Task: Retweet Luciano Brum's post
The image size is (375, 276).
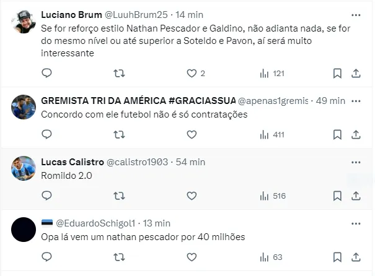Action: point(119,73)
